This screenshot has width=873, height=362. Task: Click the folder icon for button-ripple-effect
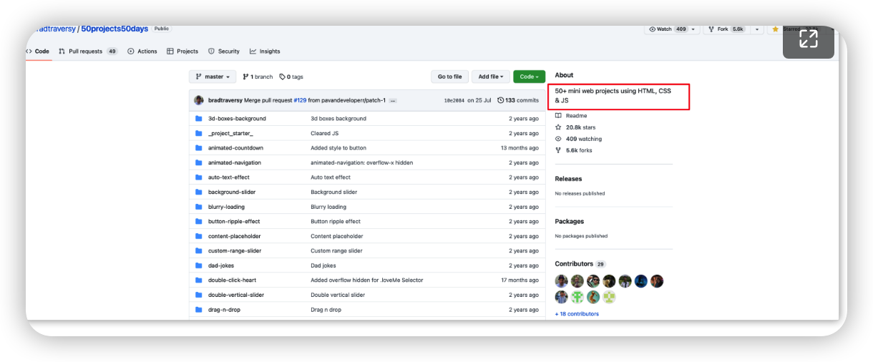[x=199, y=221]
